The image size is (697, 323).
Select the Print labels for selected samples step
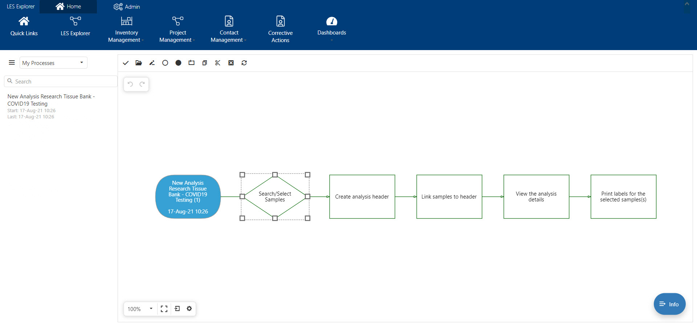point(623,197)
